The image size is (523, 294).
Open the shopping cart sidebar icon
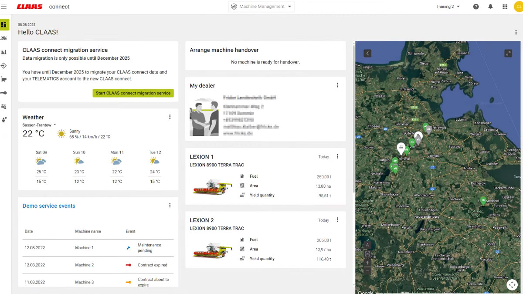(4, 79)
